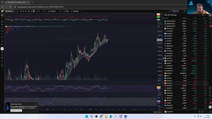The width and height of the screenshot is (212, 119).
Task: Select the zoom-in tool in left sidebar
Action: click(2, 44)
